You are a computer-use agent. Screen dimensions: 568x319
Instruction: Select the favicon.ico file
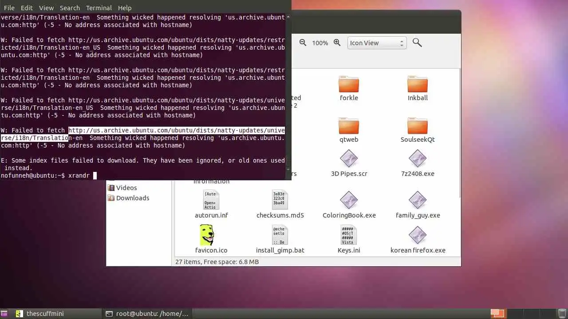[x=211, y=240]
